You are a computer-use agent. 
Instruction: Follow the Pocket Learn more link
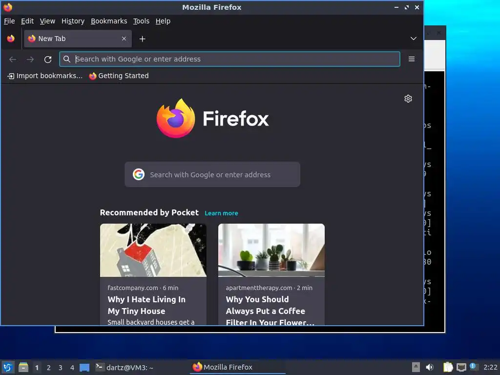pos(221,213)
